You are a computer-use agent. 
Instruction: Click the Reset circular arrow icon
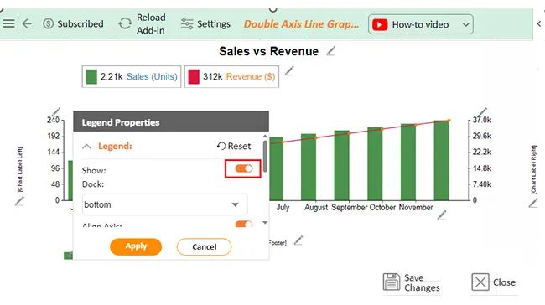click(221, 146)
